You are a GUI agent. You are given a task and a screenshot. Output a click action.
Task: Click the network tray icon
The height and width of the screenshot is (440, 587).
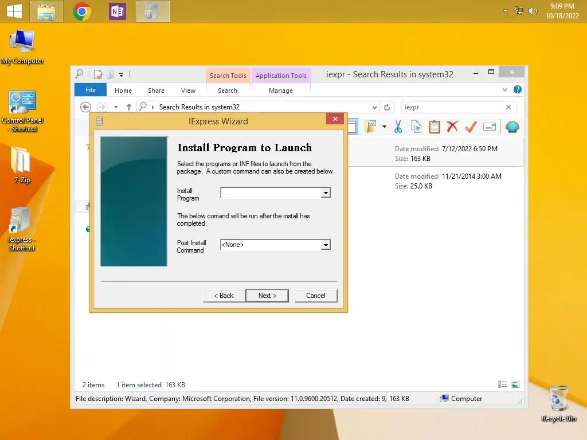pos(519,11)
